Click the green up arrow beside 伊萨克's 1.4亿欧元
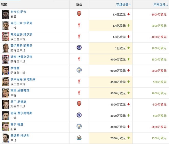Viewport: 169px width, 144px height. click(x=129, y=25)
